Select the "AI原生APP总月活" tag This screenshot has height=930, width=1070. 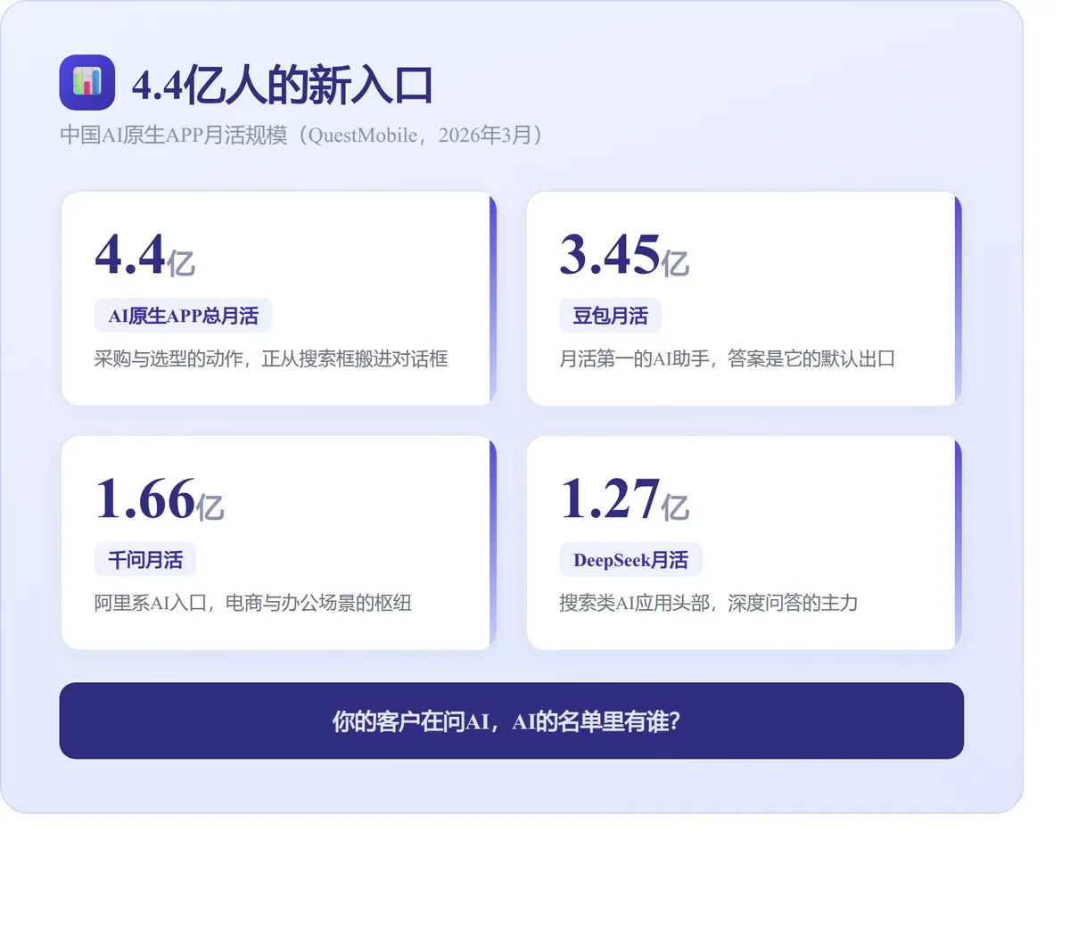click(183, 316)
